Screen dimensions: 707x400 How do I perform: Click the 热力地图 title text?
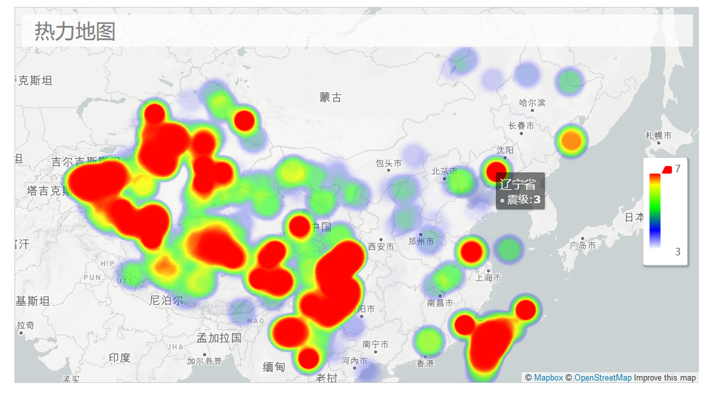[75, 31]
